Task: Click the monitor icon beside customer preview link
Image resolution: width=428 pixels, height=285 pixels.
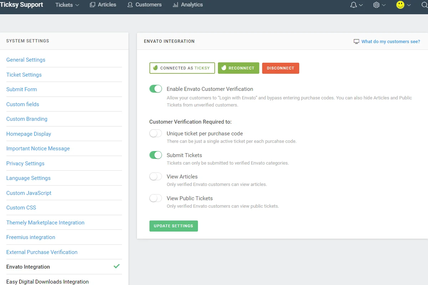Action: (356, 42)
